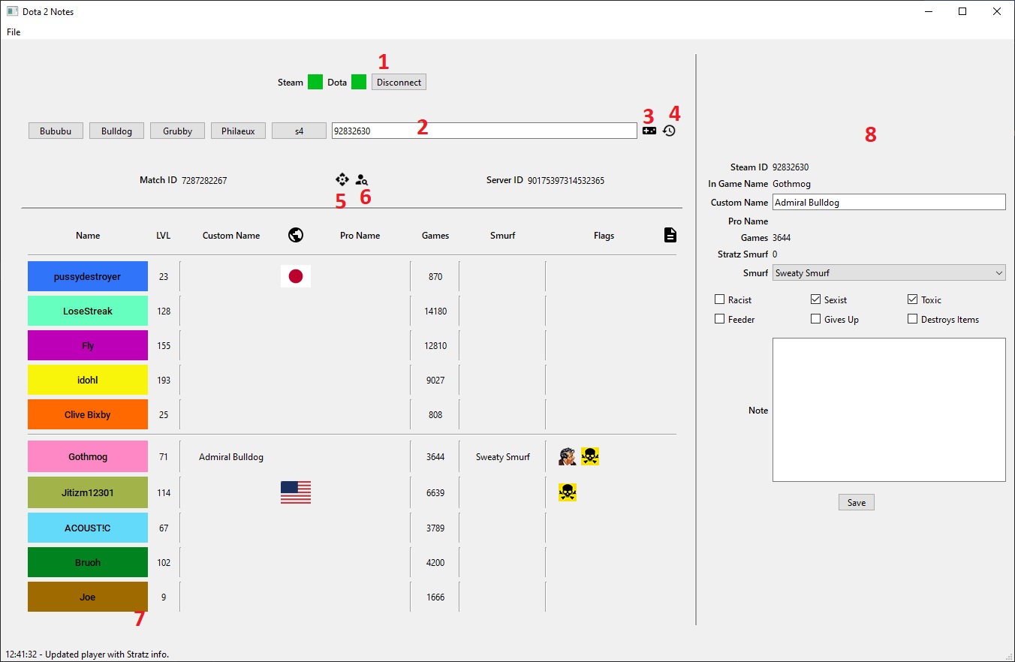Select the yellow idohl player tile

pos(88,380)
